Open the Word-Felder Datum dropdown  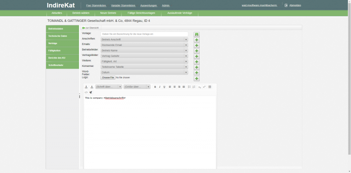[144, 72]
